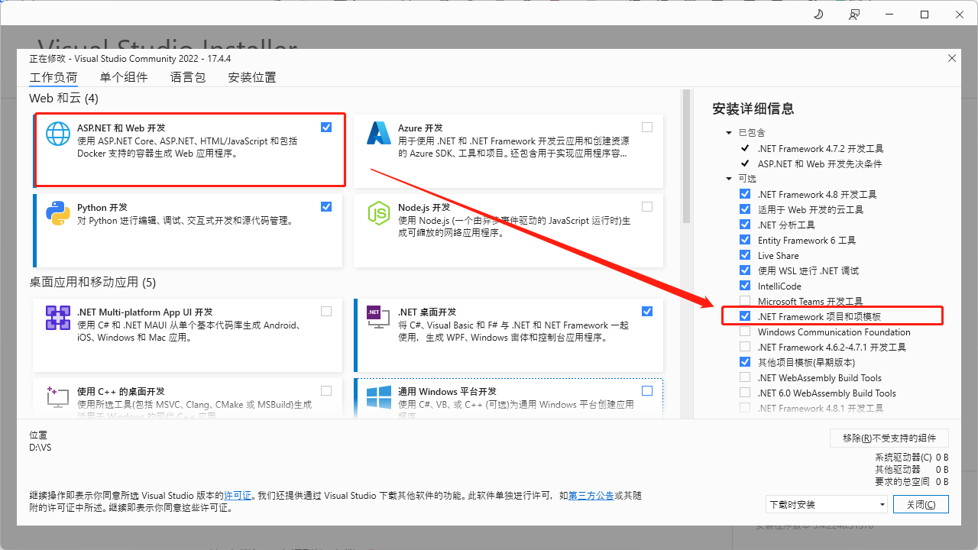Toggle IntelliCode component checkbox
This screenshot has height=550, width=978.
[745, 286]
